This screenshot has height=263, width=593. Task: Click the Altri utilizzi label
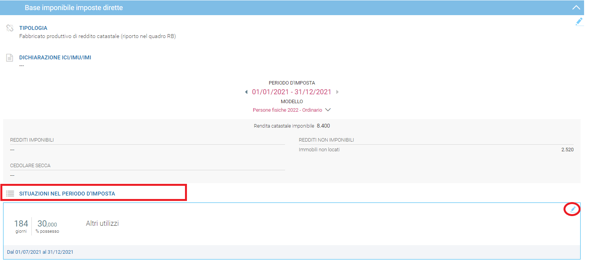(x=102, y=223)
